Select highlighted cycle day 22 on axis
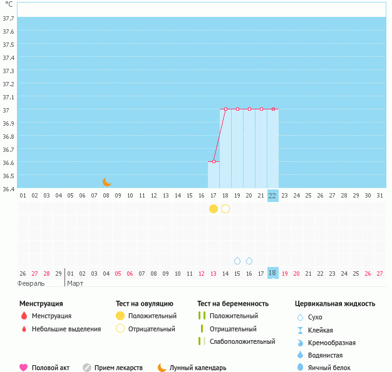 tap(272, 196)
